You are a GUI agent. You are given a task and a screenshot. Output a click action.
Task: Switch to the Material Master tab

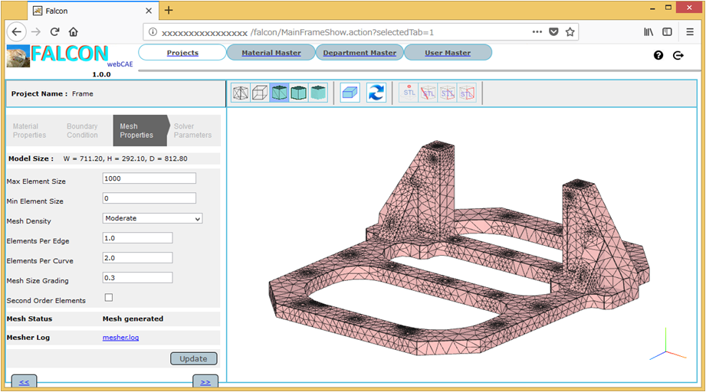tap(271, 53)
